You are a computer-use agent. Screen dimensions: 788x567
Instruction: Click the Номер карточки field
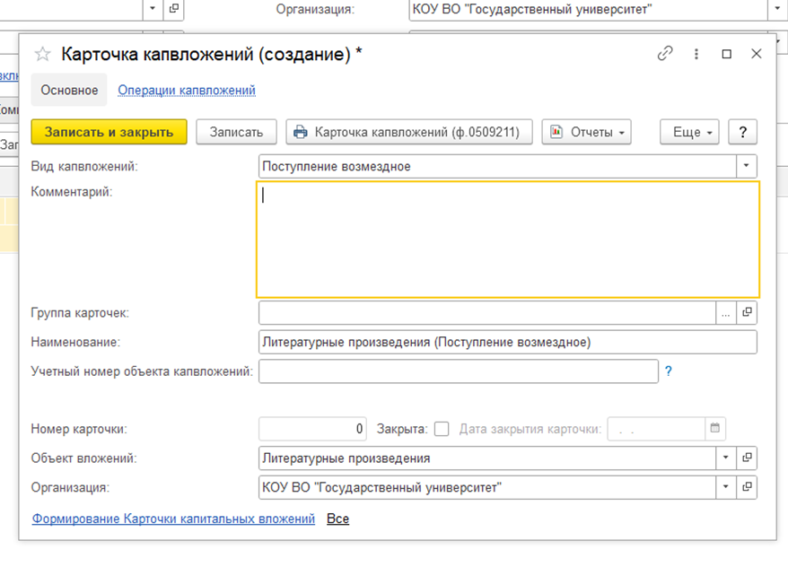coord(312,429)
